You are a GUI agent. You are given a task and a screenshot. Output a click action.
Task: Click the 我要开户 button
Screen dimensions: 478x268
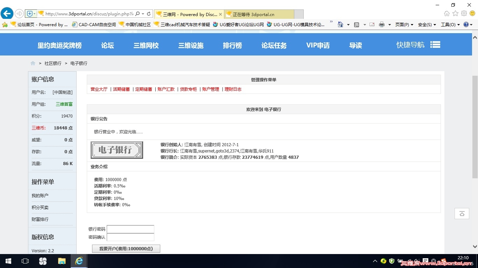click(x=126, y=248)
